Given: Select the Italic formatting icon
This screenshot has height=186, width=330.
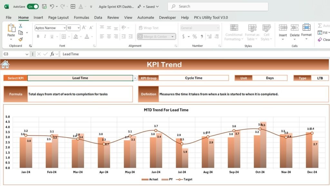Looking at the screenshot, I should [45, 36].
